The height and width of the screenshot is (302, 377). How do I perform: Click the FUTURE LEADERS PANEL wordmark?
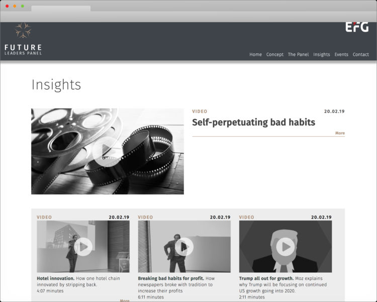(23, 50)
